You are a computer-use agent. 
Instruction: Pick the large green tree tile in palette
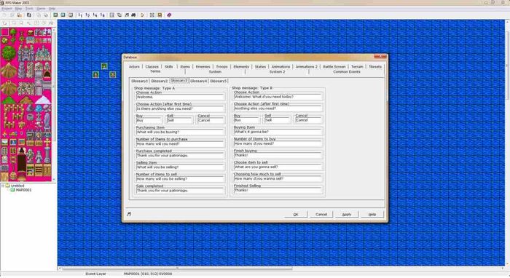click(x=9, y=54)
